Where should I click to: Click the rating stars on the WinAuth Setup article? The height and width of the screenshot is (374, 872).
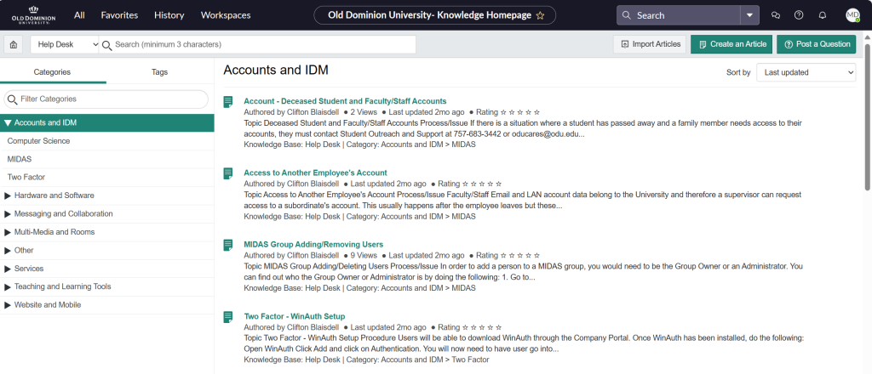click(x=482, y=327)
